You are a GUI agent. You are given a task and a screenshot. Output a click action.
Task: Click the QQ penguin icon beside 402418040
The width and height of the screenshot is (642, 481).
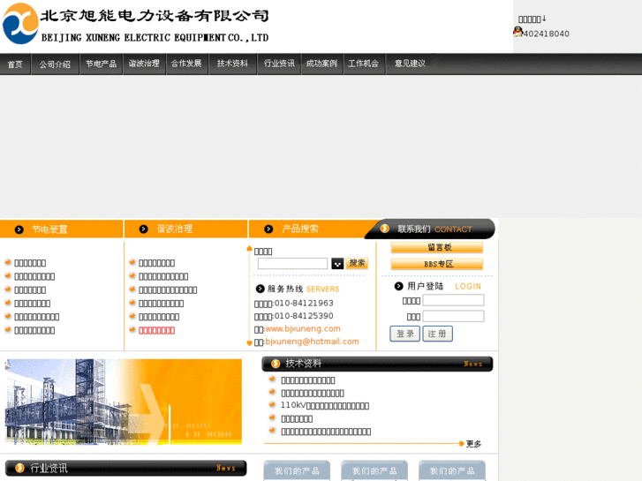click(518, 32)
